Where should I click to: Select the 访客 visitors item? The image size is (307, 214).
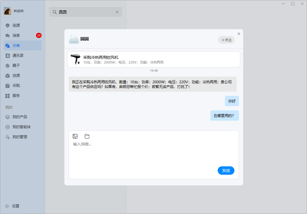[23, 45]
